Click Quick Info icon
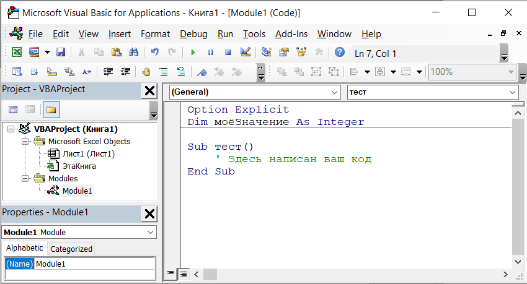This screenshot has width=527, height=284. (51, 72)
